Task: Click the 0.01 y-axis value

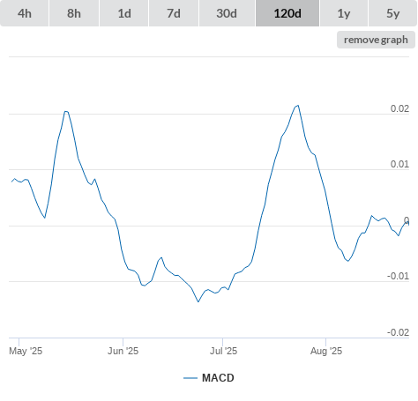Action: (399, 164)
